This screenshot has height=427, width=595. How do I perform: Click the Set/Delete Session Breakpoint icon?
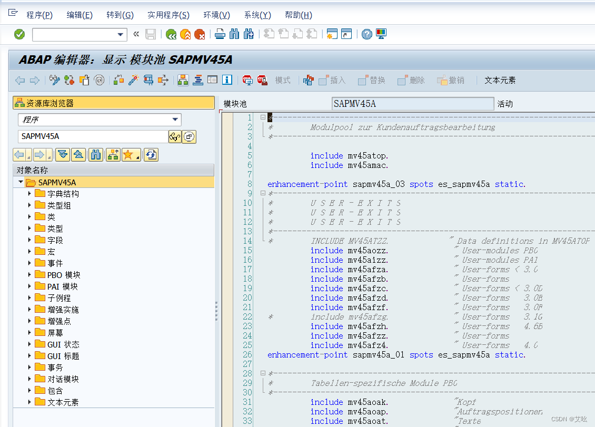(247, 80)
